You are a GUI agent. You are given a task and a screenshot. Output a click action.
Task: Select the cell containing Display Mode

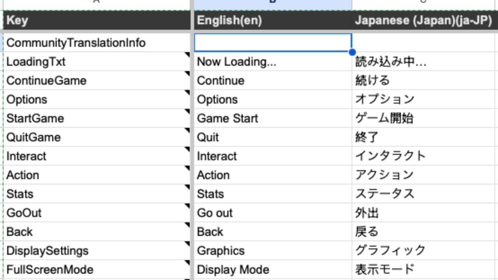coord(272,269)
